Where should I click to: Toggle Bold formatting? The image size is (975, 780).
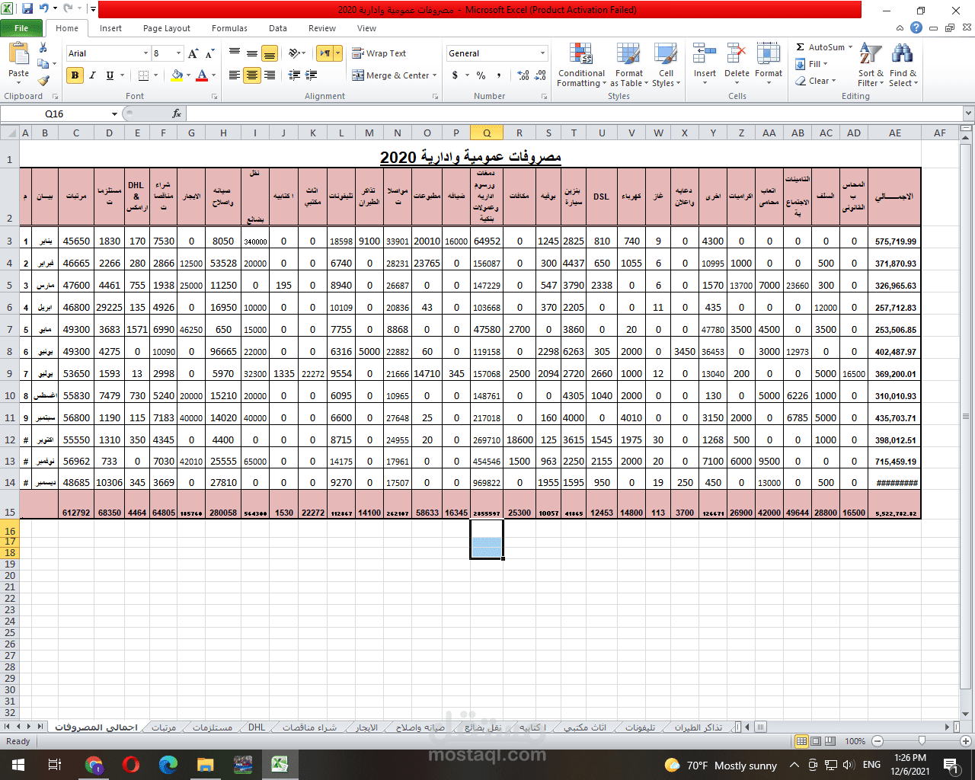pyautogui.click(x=75, y=75)
